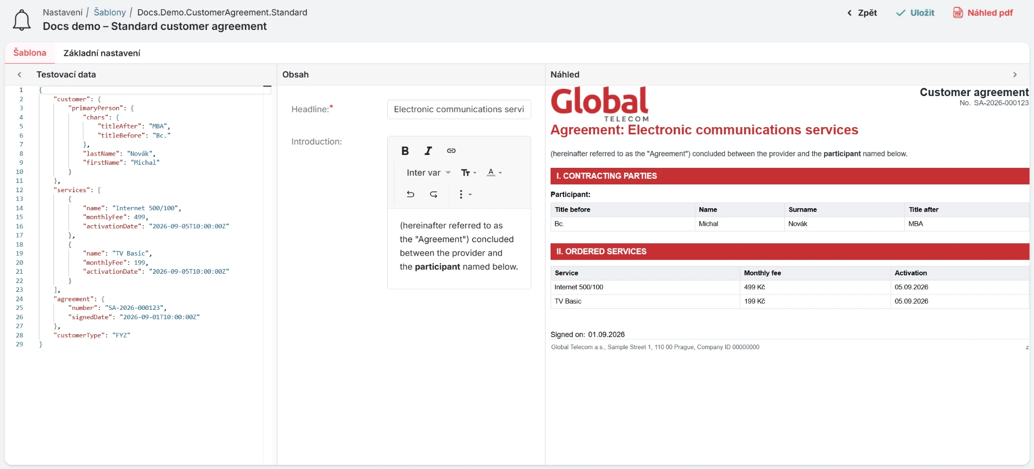Open the Náhled pdf preview

pos(983,13)
